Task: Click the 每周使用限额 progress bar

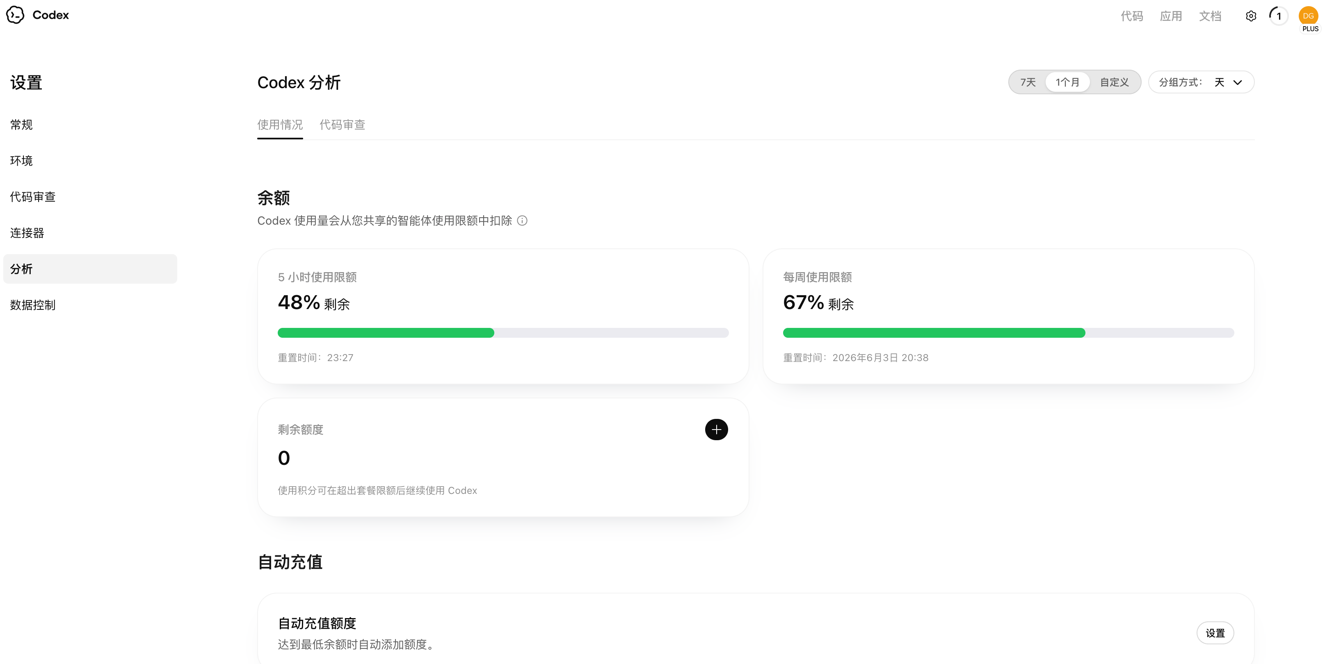Action: click(1008, 333)
